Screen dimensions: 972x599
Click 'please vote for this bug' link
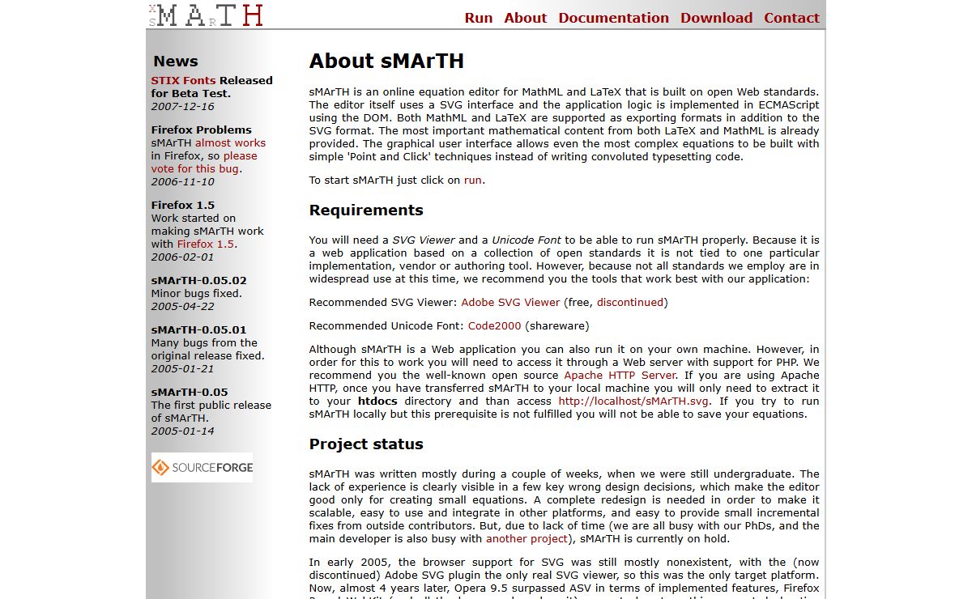[203, 162]
